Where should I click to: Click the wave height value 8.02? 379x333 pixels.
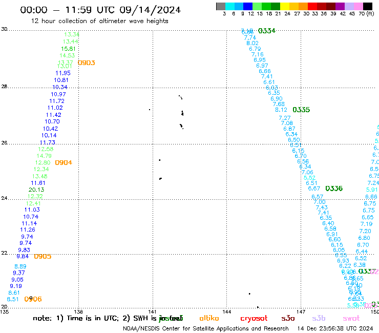252,43
